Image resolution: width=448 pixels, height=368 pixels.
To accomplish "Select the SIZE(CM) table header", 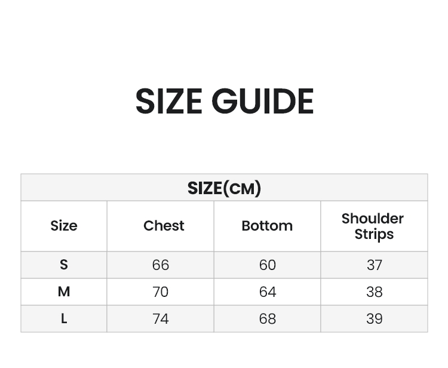I will 224,188.
